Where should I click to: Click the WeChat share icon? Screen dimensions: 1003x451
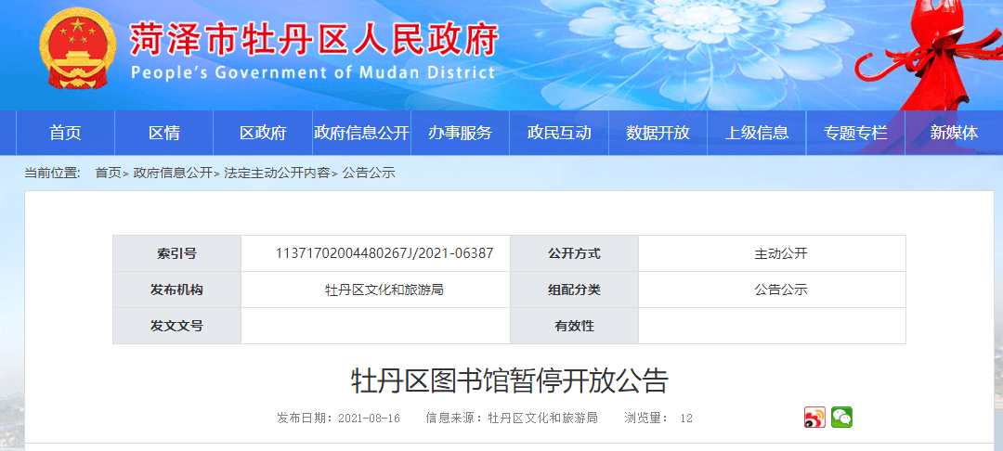tap(841, 418)
